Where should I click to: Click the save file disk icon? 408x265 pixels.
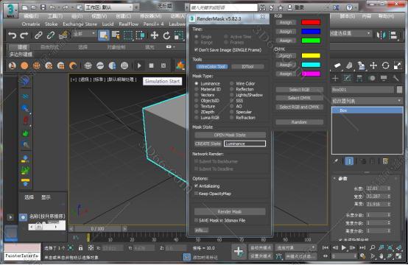pyautogui.click(x=43, y=7)
